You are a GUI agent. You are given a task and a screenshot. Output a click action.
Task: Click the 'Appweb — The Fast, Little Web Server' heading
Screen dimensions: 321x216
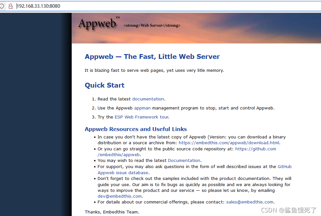[152, 56]
